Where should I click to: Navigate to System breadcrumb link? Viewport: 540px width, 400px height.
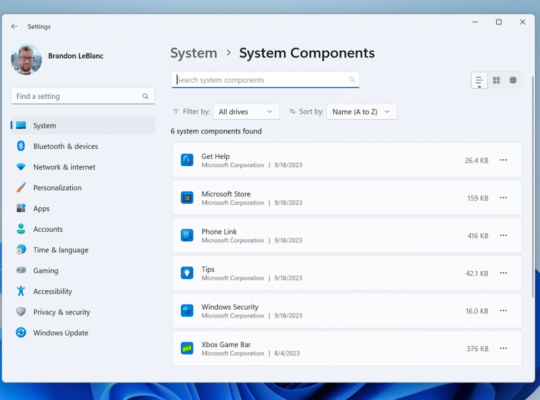(x=194, y=53)
